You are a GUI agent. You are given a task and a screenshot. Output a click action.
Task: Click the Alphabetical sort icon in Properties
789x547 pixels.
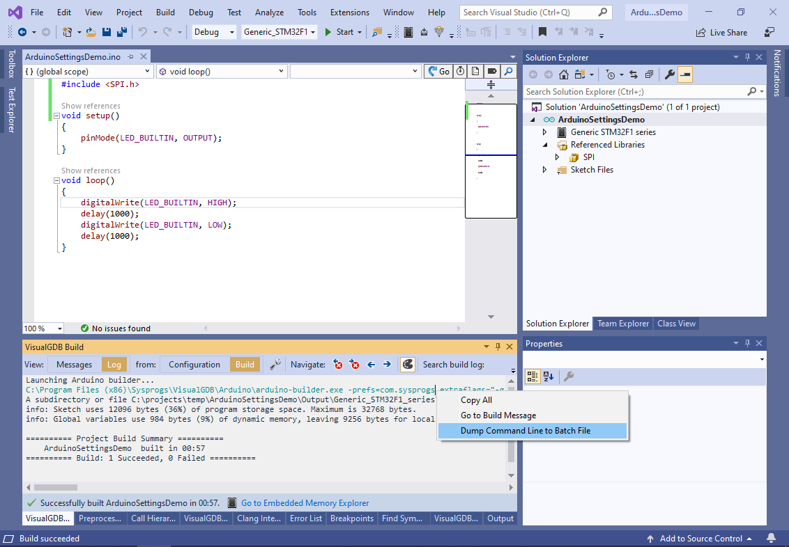click(x=549, y=376)
